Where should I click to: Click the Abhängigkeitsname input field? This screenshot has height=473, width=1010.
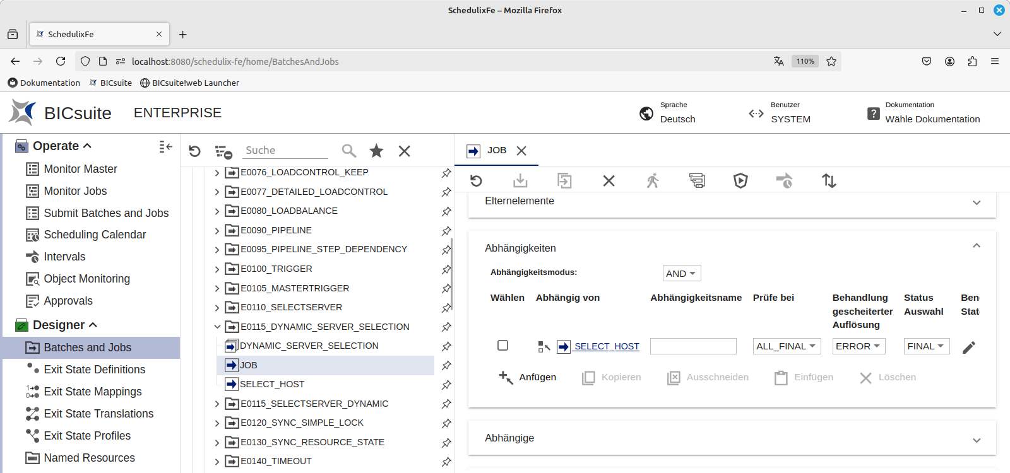click(x=693, y=346)
